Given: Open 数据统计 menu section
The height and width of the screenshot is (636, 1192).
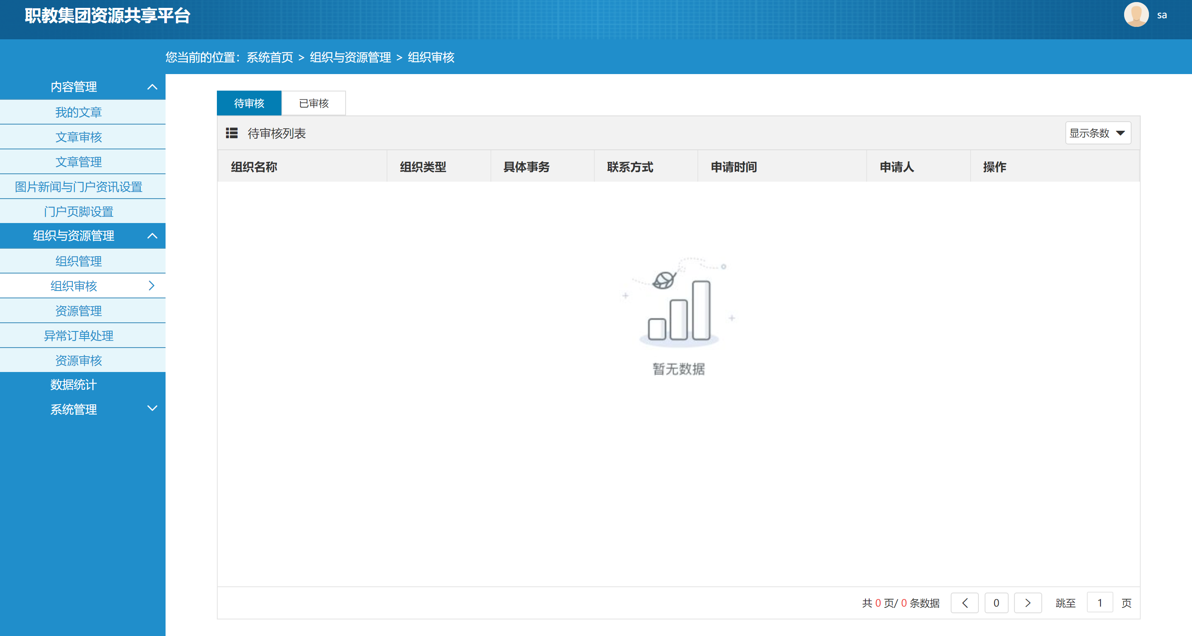Looking at the screenshot, I should point(74,384).
